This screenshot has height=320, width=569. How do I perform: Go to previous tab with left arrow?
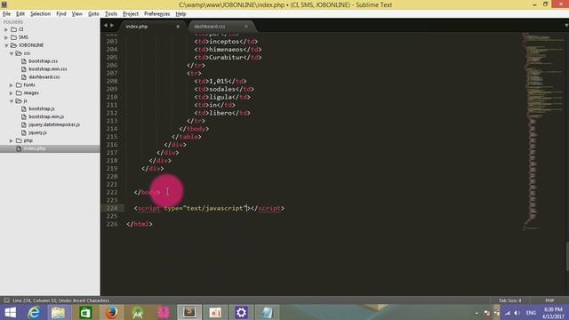coord(106,26)
